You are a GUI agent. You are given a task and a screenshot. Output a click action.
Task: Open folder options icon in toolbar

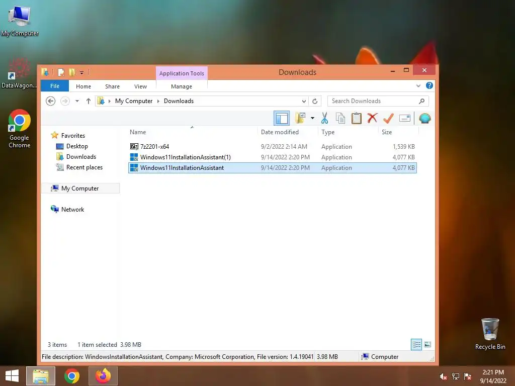click(x=300, y=118)
